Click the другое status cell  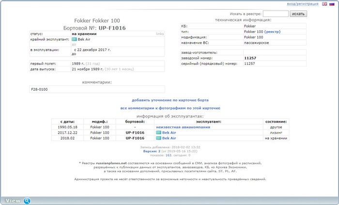coord(276,127)
